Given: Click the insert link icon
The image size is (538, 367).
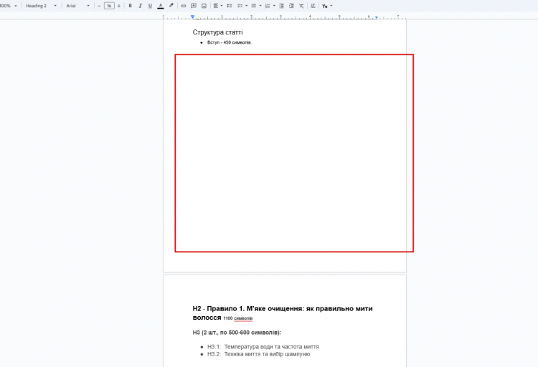Looking at the screenshot, I should coord(184,6).
